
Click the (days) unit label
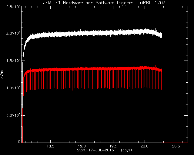(x=126, y=150)
